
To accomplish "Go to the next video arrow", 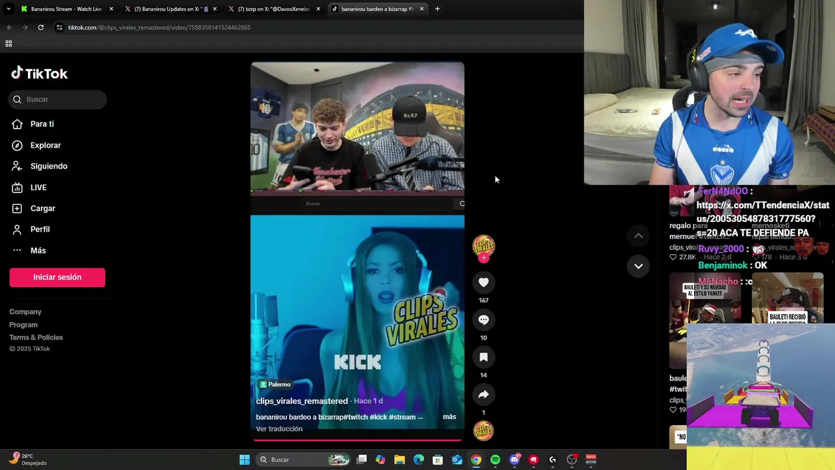I will point(638,266).
